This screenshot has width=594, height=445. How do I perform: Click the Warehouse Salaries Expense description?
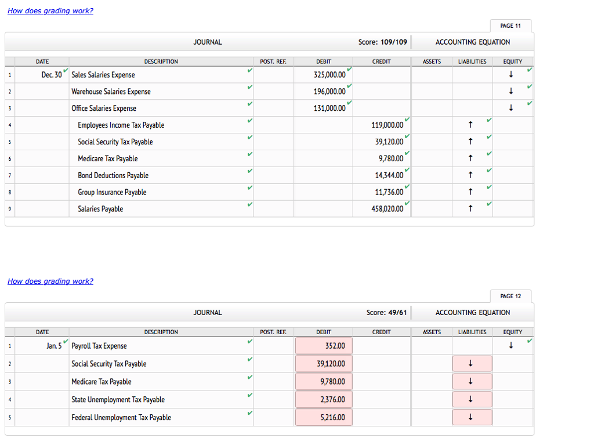111,91
